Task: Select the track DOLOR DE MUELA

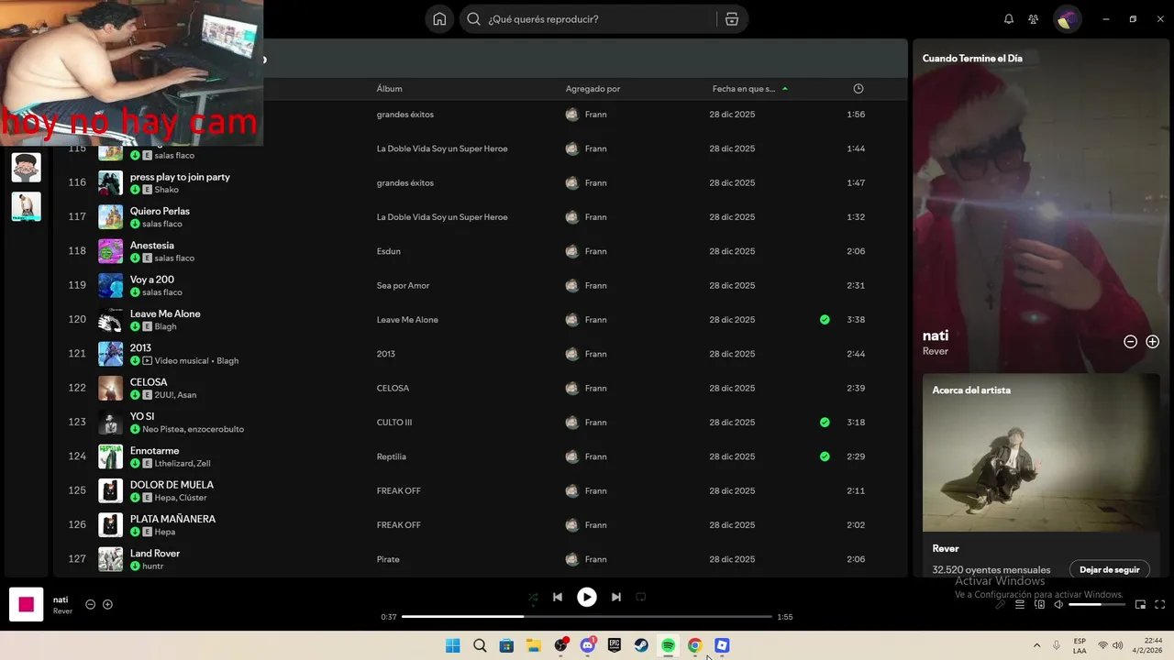Action: click(x=172, y=485)
